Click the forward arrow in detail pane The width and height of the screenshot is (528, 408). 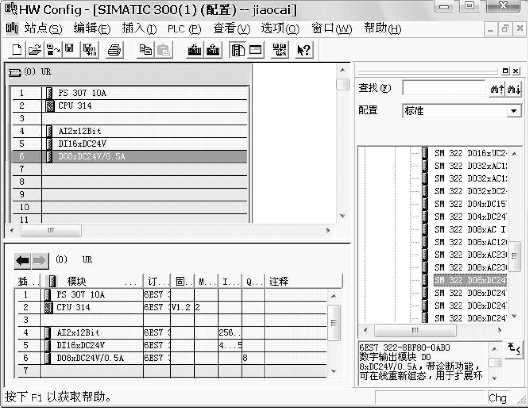click(x=40, y=261)
